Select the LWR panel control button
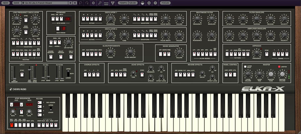 pyautogui.click(x=226, y=74)
